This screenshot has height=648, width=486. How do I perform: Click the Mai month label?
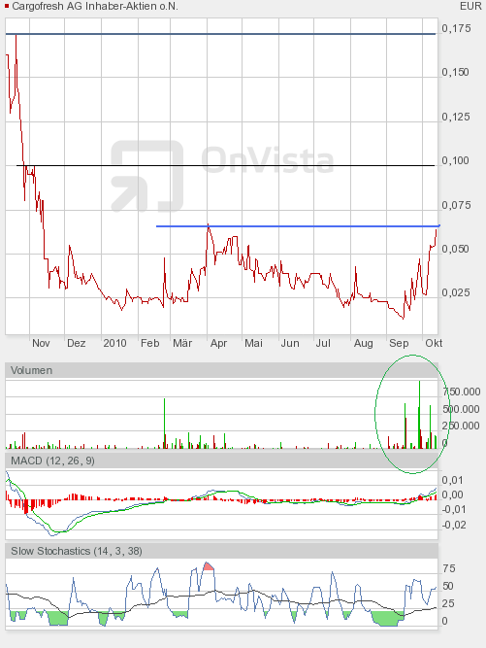coord(253,343)
